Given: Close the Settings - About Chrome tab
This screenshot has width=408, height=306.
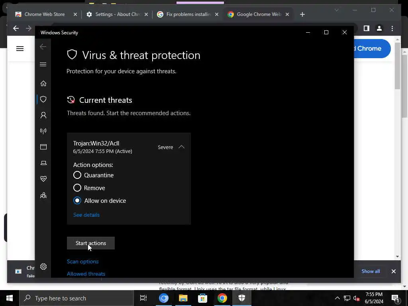Looking at the screenshot, I should coord(146,14).
